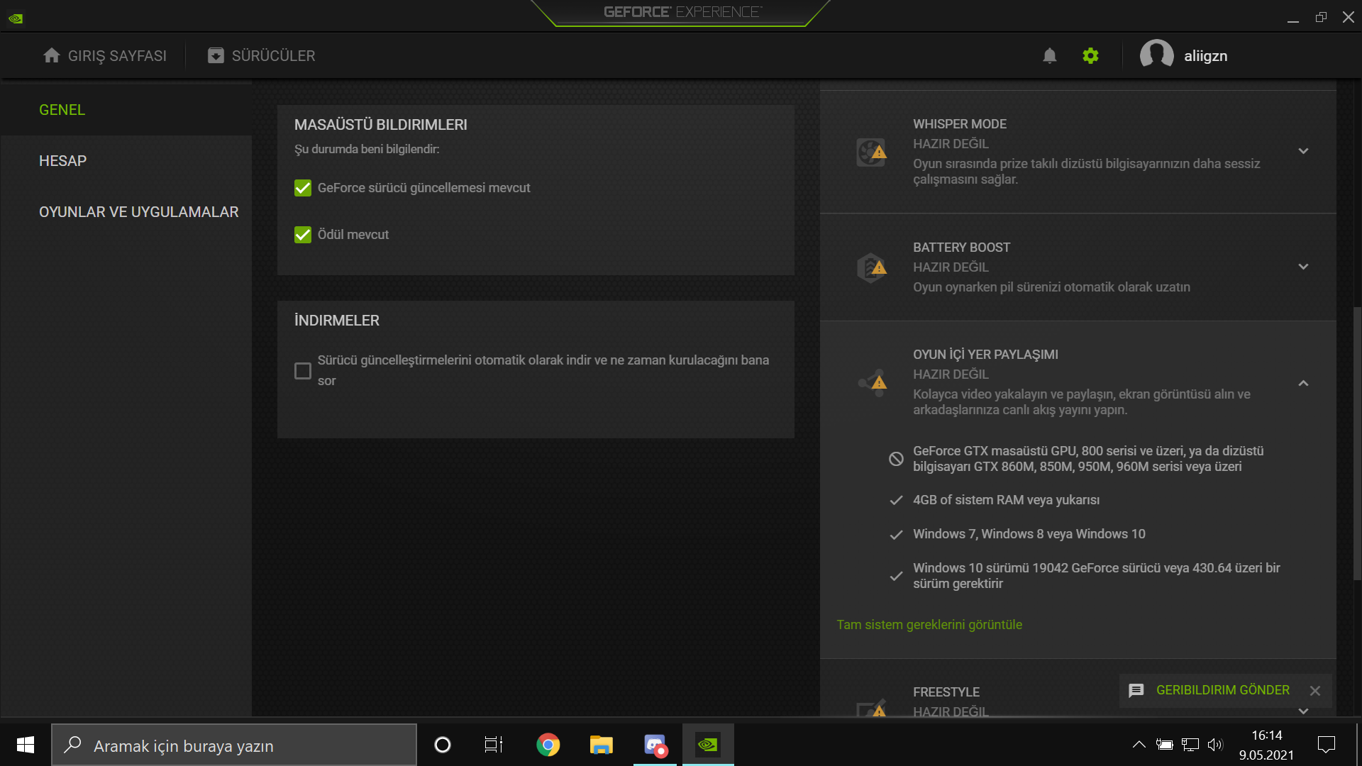Viewport: 1362px width, 766px height.
Task: Open Discord from the taskbar
Action: [655, 745]
